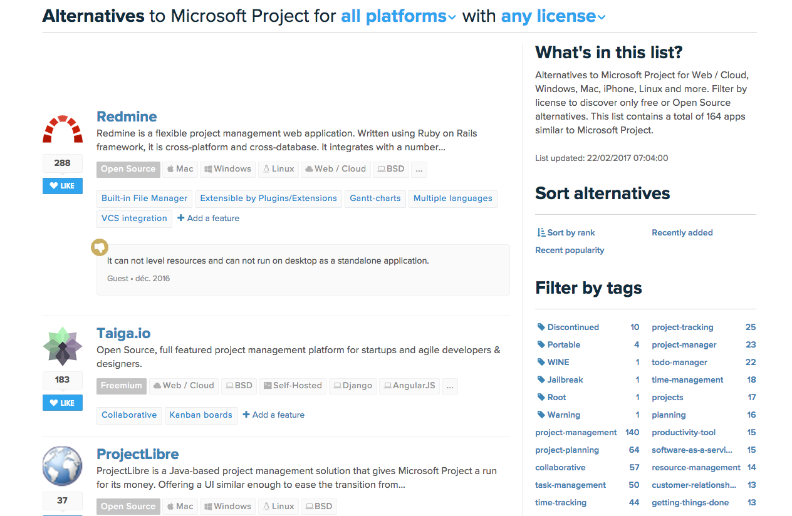Image resolution: width=792 pixels, height=516 pixels.
Task: Like Taiga.io with the heart button
Action: (63, 403)
